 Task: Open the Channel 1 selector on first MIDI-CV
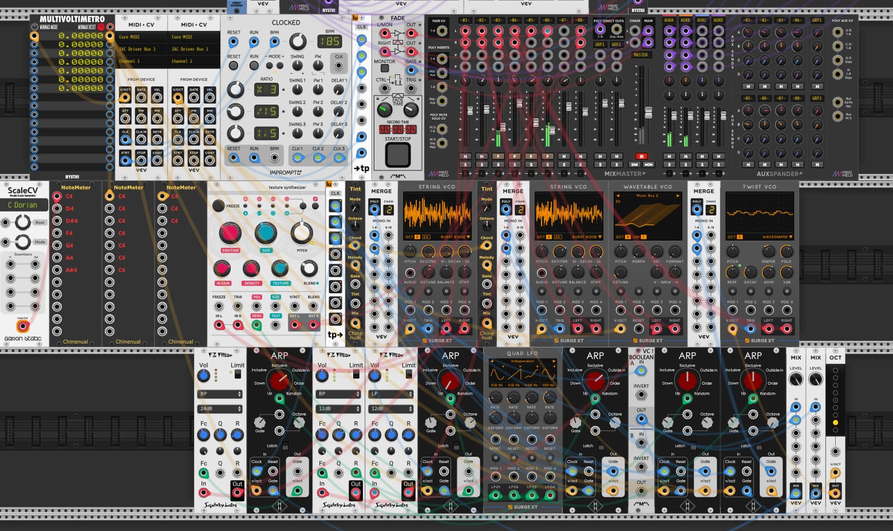(x=141, y=61)
